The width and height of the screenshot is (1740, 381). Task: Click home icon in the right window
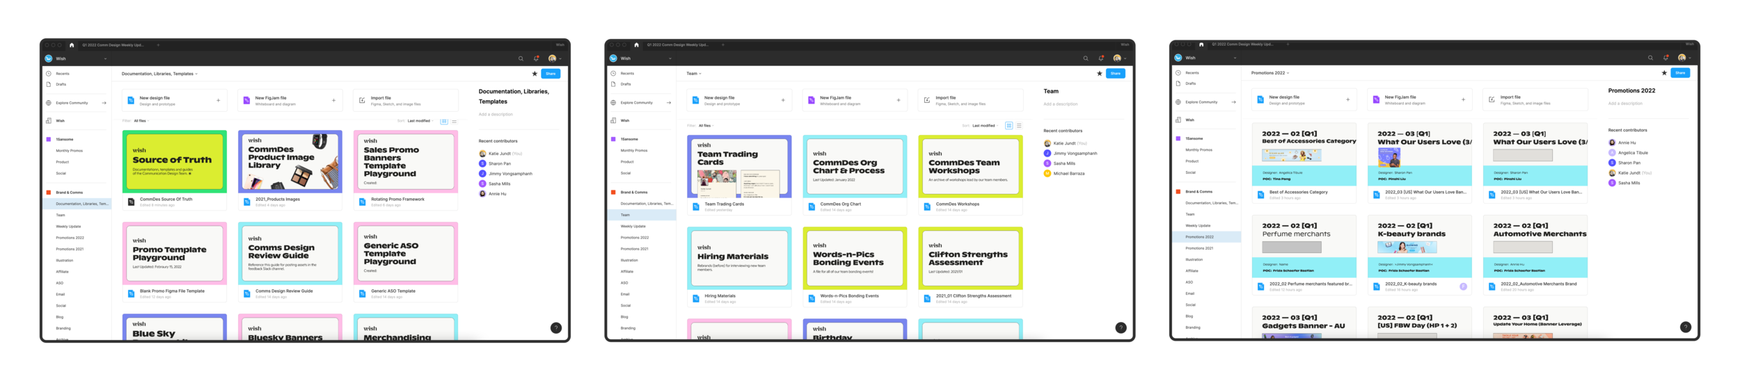1201,44
